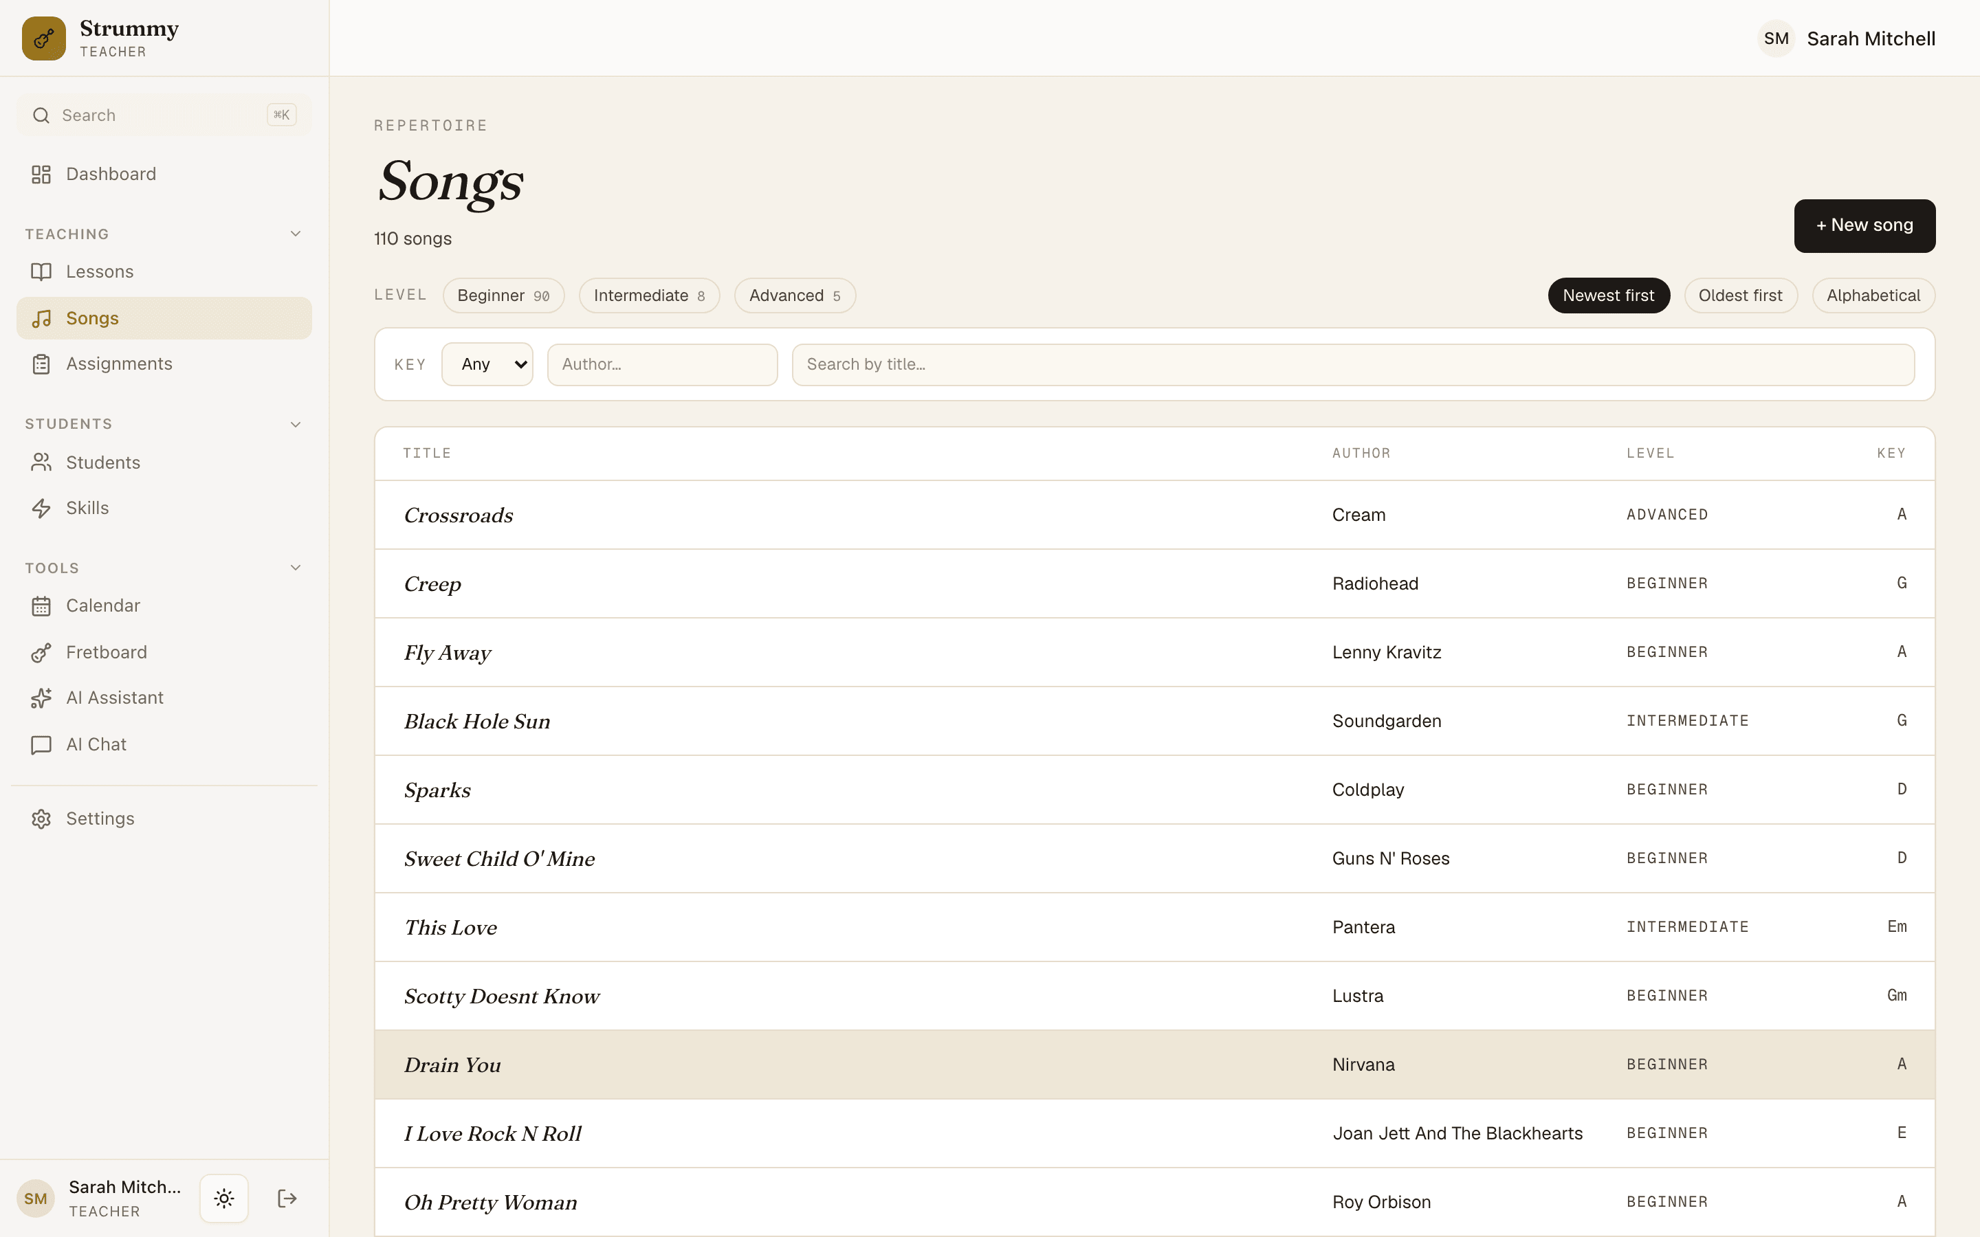The image size is (1980, 1237).
Task: Click the AI Assistant sparkle icon
Action: (41, 698)
